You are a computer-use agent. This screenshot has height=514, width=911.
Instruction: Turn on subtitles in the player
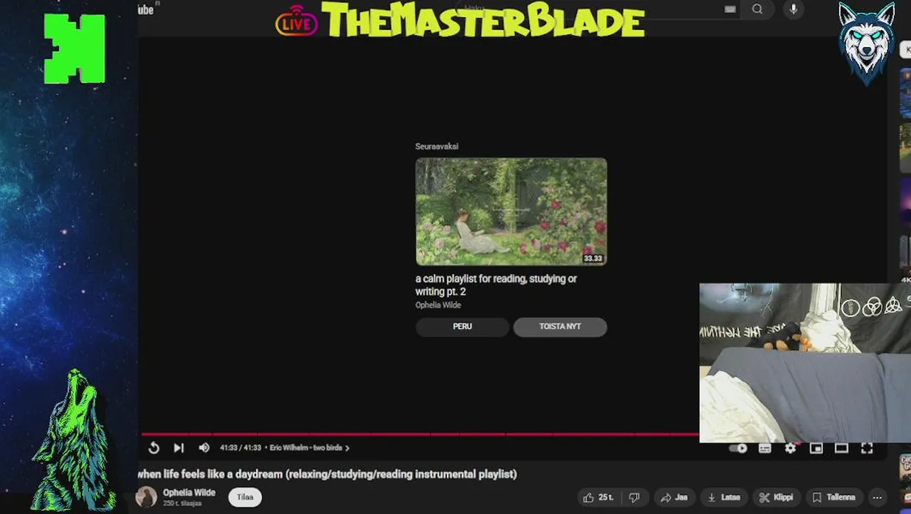(765, 448)
